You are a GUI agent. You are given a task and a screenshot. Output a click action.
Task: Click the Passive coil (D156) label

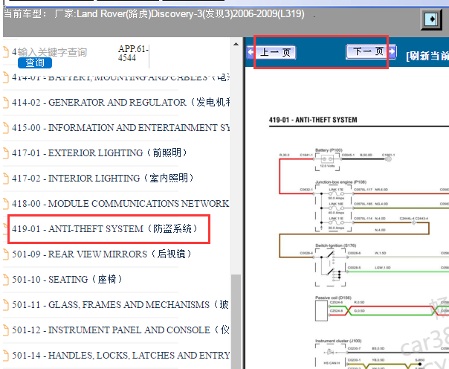click(x=333, y=298)
